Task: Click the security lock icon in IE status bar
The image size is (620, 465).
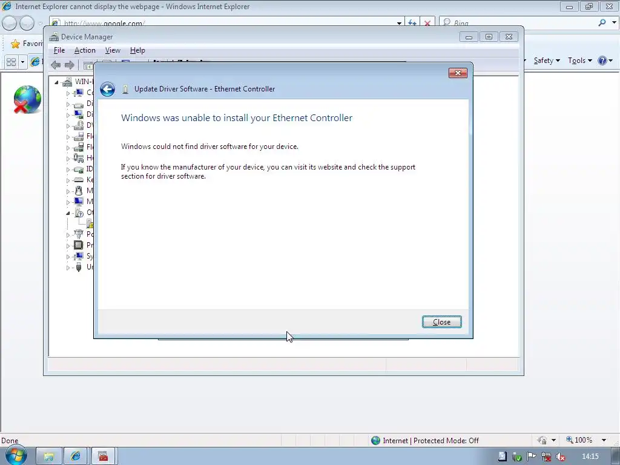Action: pos(542,440)
